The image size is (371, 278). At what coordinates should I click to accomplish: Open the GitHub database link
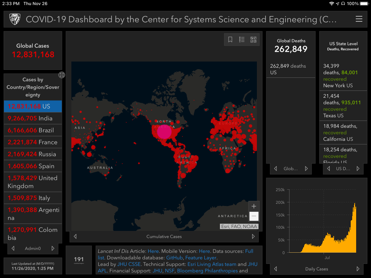tap(174, 258)
